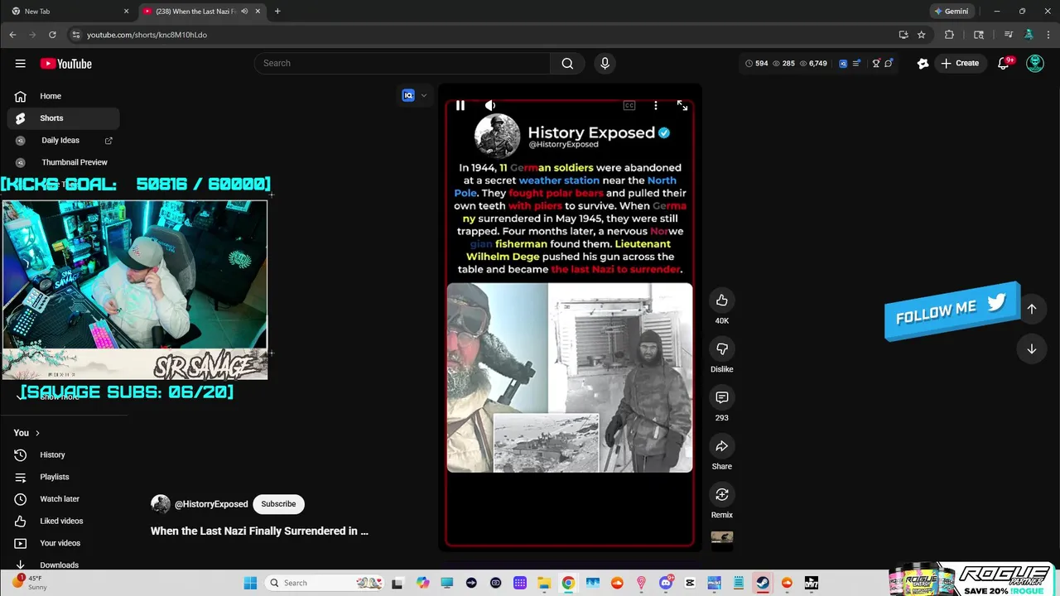Image resolution: width=1060 pixels, height=596 pixels.
Task: Open the @HistoryExposed channel link
Action: coord(211,504)
